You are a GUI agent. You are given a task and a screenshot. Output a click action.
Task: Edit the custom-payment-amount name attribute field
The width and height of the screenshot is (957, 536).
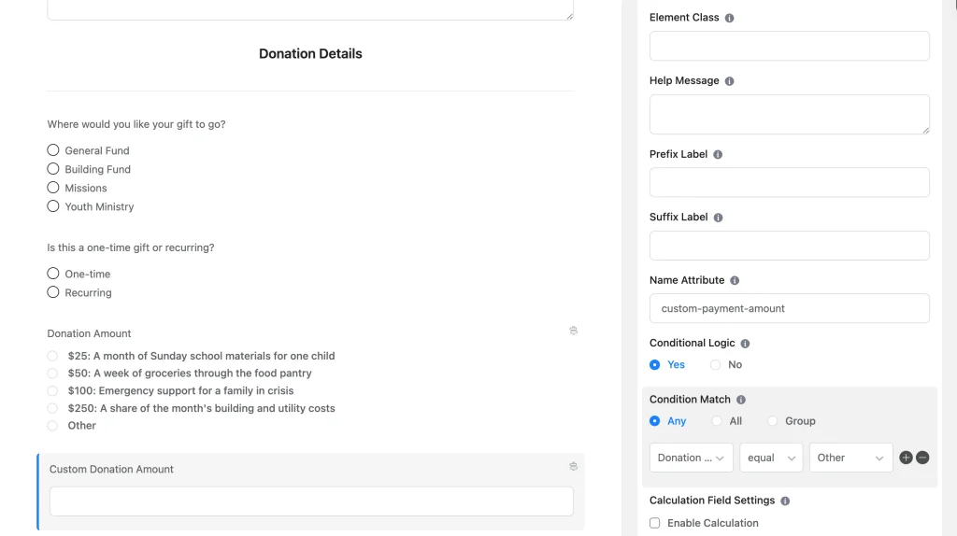tap(789, 308)
